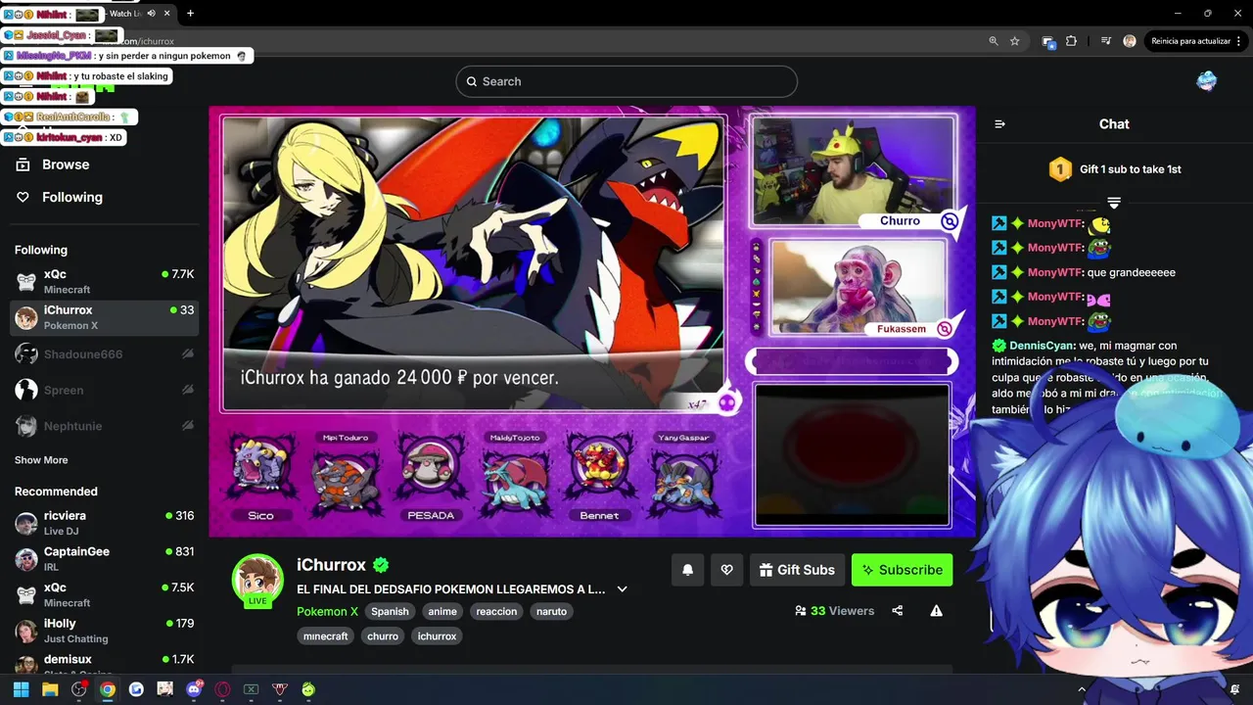This screenshot has width=1253, height=705.
Task: Open browser extensions puzzle icon
Action: [x=1071, y=41]
